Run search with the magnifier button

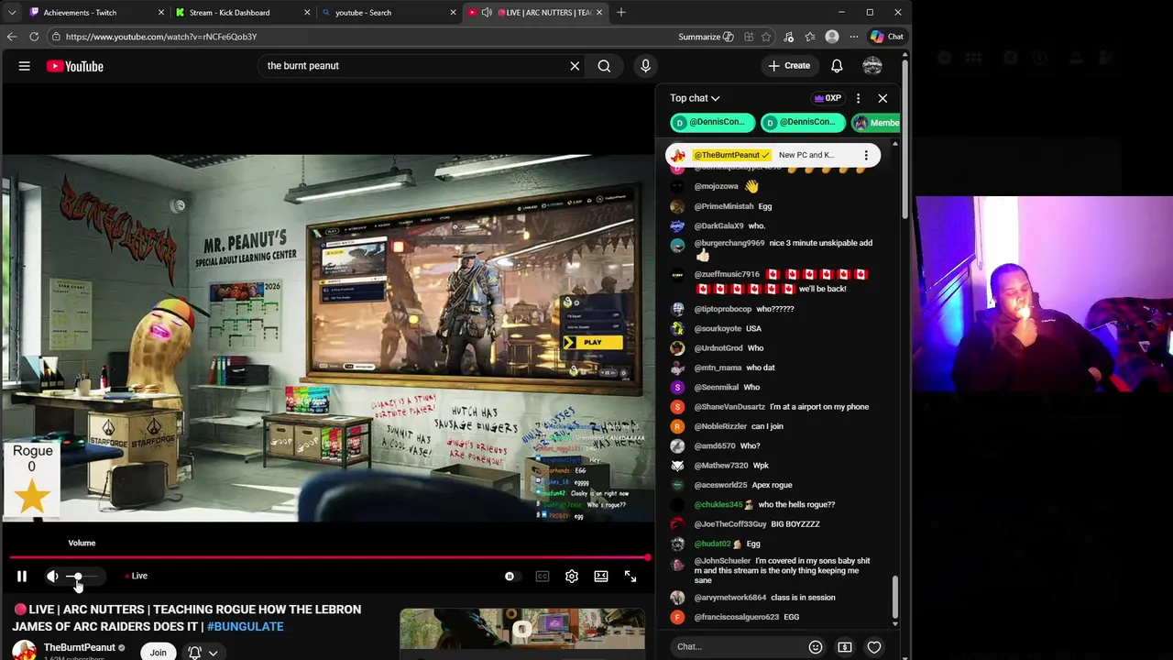pos(604,66)
